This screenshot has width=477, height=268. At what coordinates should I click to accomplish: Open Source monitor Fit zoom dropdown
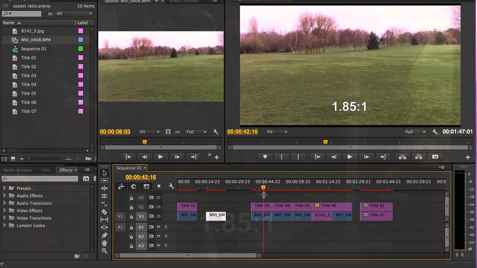click(x=149, y=132)
